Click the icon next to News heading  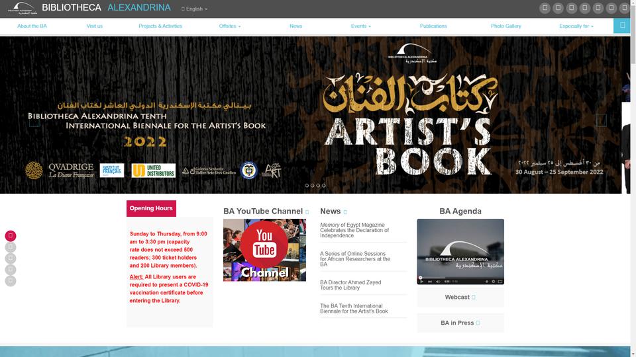(x=345, y=212)
